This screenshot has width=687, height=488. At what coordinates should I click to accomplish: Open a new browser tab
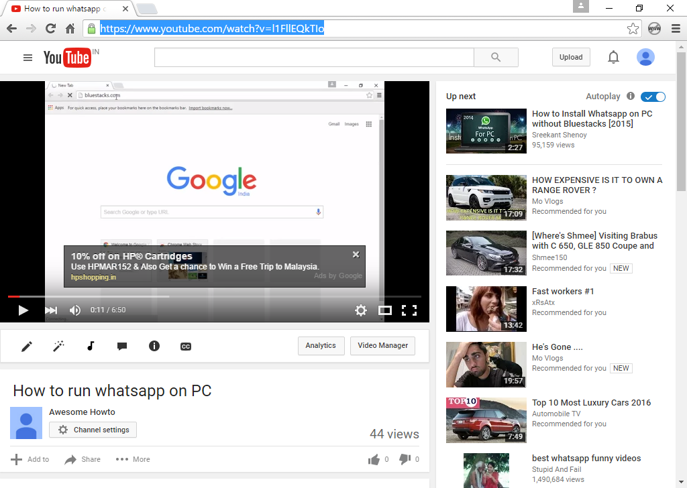(147, 9)
